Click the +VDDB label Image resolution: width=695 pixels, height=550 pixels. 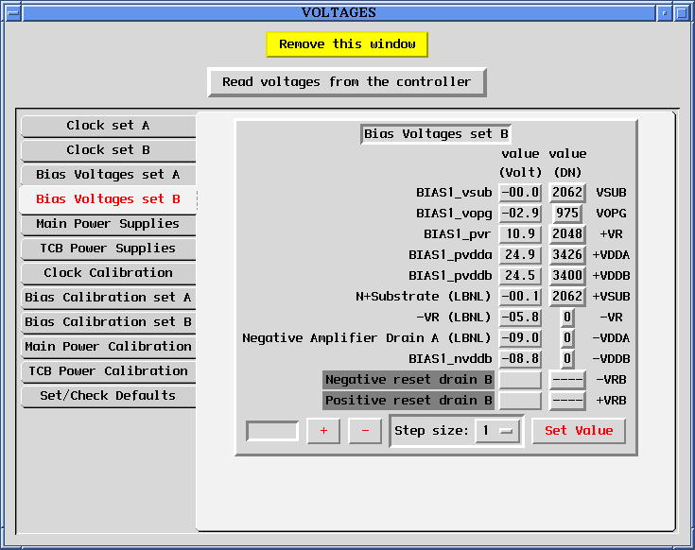click(611, 276)
